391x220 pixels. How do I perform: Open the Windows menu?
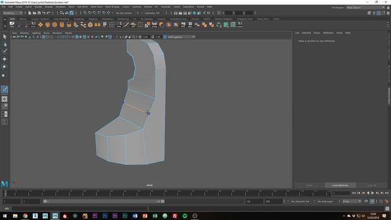point(60,7)
